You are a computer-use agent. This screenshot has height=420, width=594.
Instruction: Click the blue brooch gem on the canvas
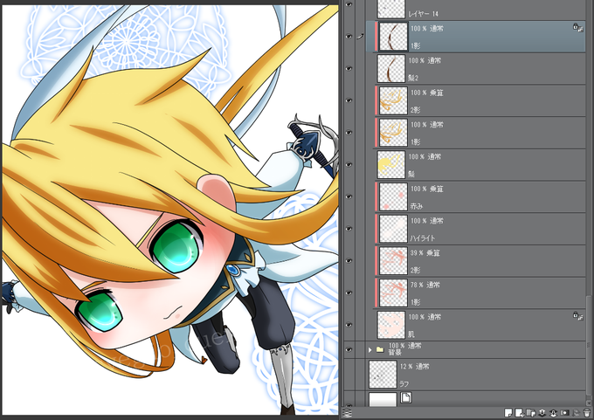click(x=231, y=270)
